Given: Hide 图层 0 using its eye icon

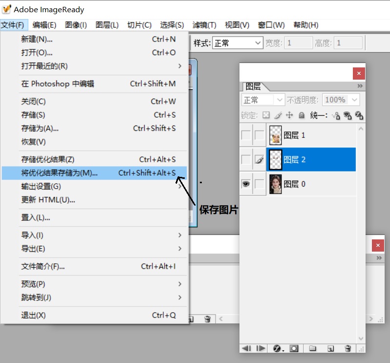Looking at the screenshot, I should (x=246, y=184).
